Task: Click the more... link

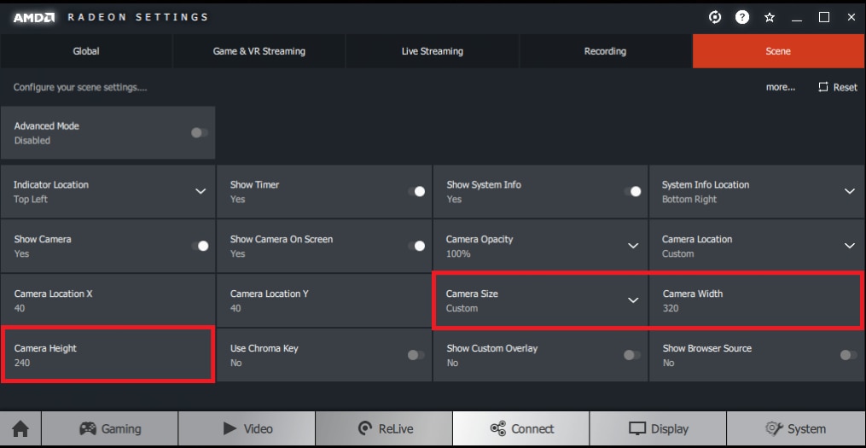Action: coord(781,87)
